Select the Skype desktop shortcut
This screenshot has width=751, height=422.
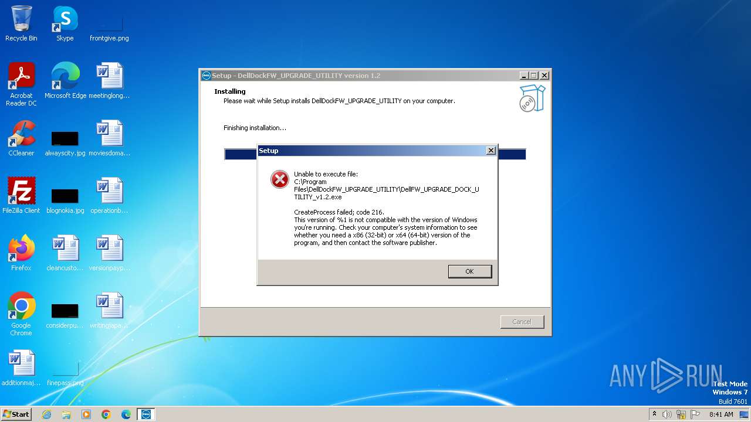(65, 24)
